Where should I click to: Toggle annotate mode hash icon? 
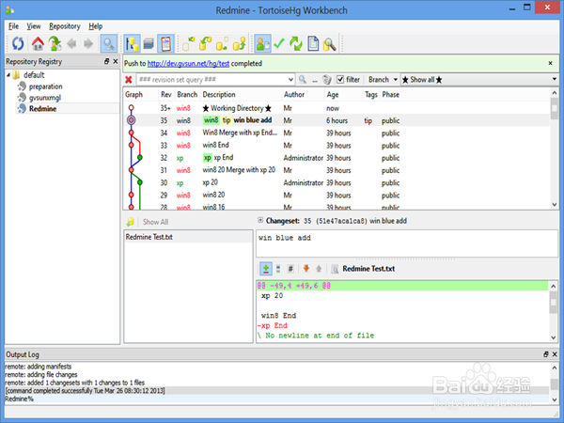coord(290,269)
